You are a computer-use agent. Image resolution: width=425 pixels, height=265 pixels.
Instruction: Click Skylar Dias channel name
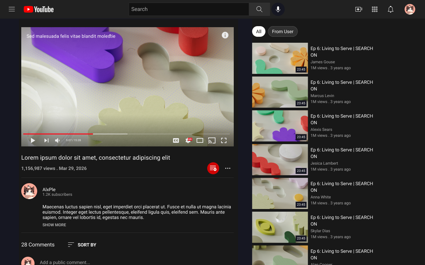click(320, 231)
